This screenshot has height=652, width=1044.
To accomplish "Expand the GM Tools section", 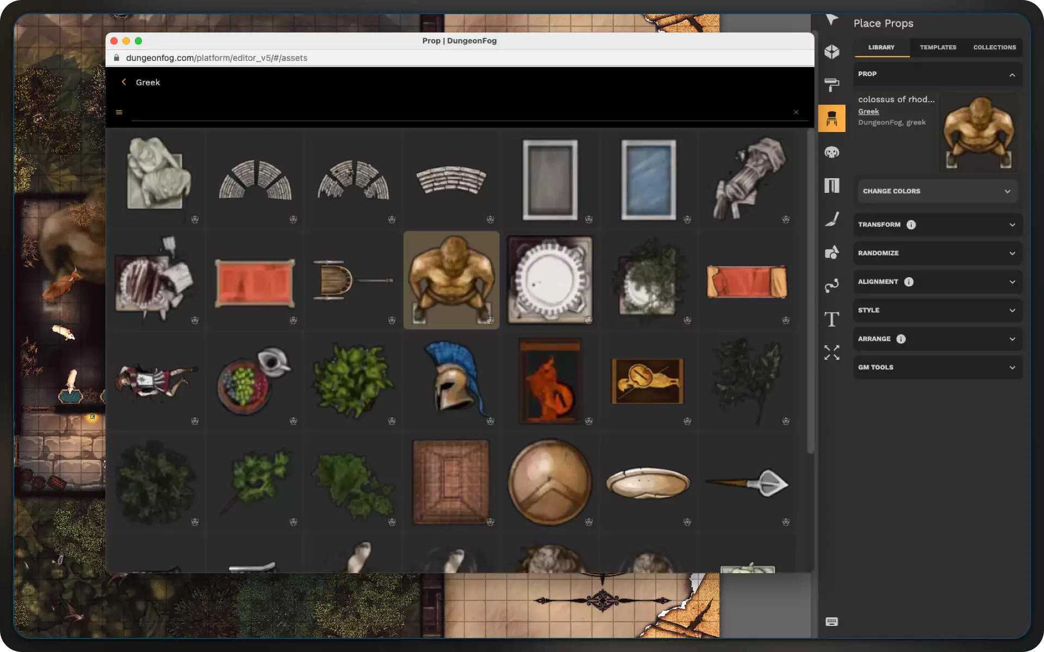I will [x=938, y=367].
